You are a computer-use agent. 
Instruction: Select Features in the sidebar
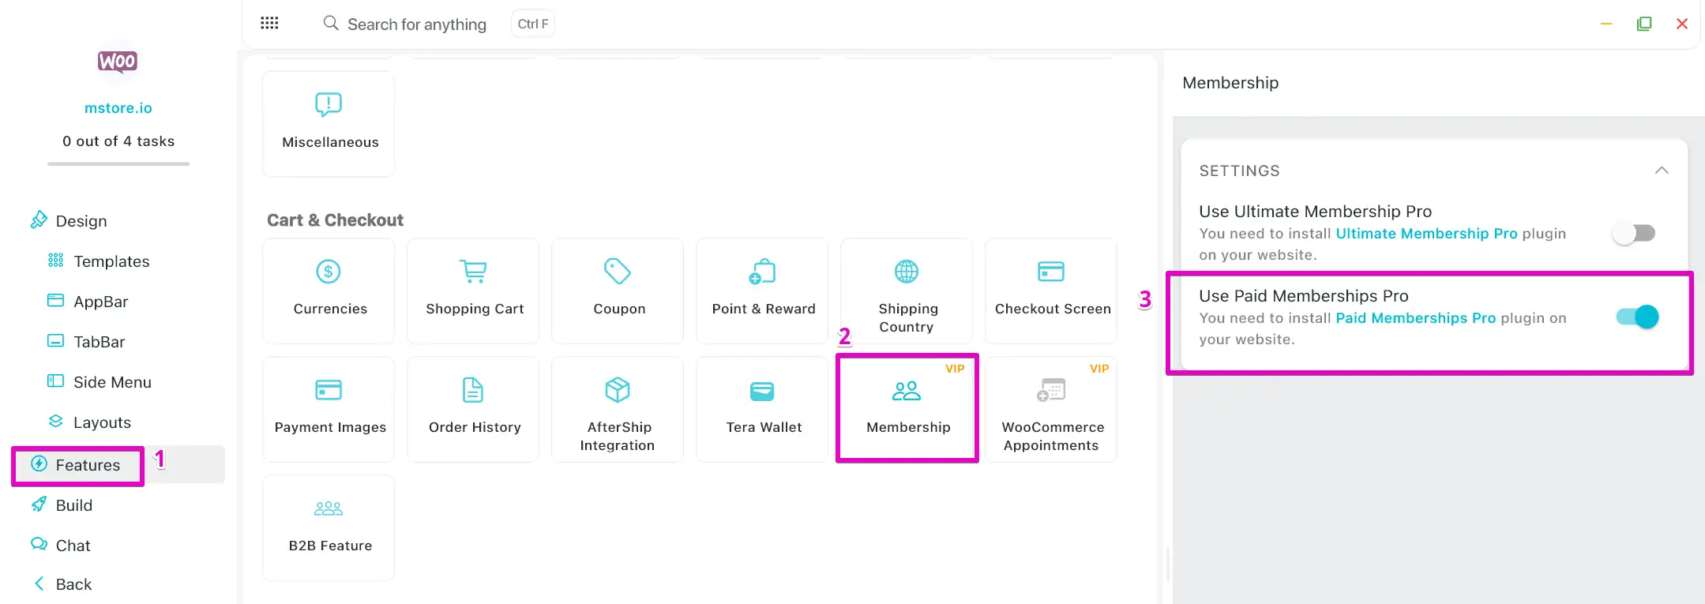[87, 465]
